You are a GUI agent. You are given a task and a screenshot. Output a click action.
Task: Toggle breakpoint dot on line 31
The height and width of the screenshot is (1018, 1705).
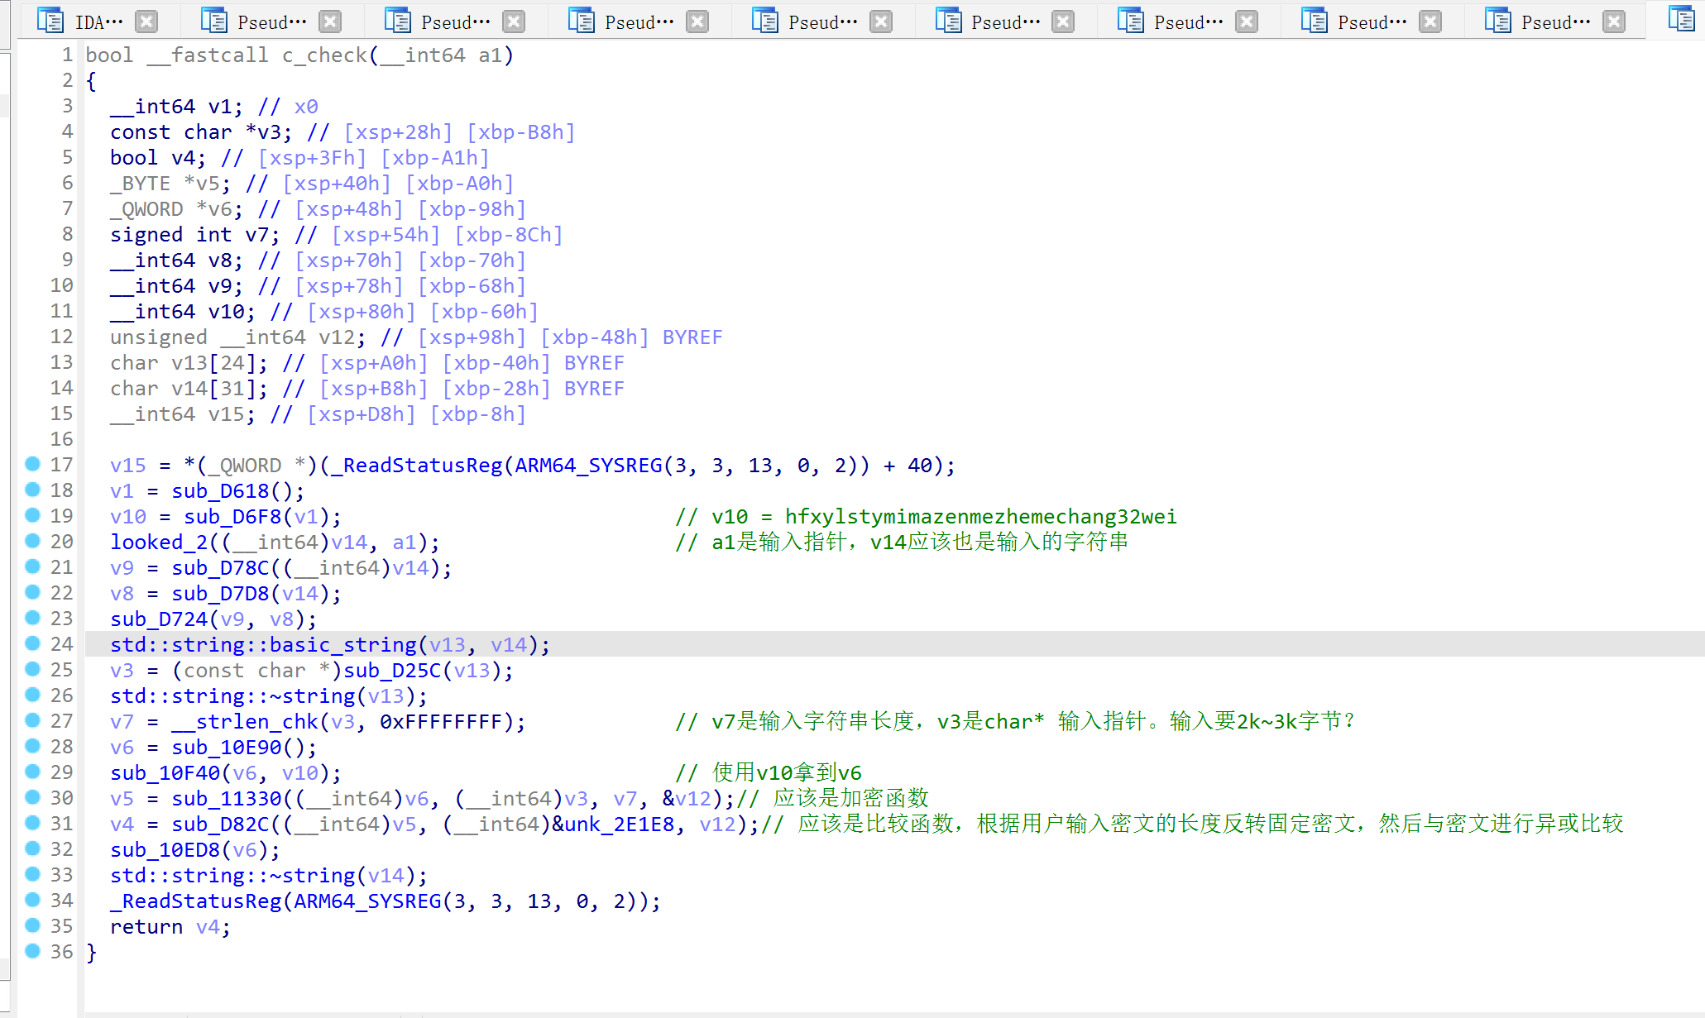[33, 823]
